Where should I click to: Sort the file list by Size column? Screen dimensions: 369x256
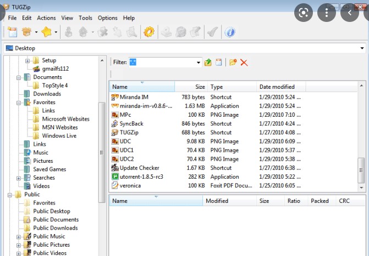click(x=191, y=87)
